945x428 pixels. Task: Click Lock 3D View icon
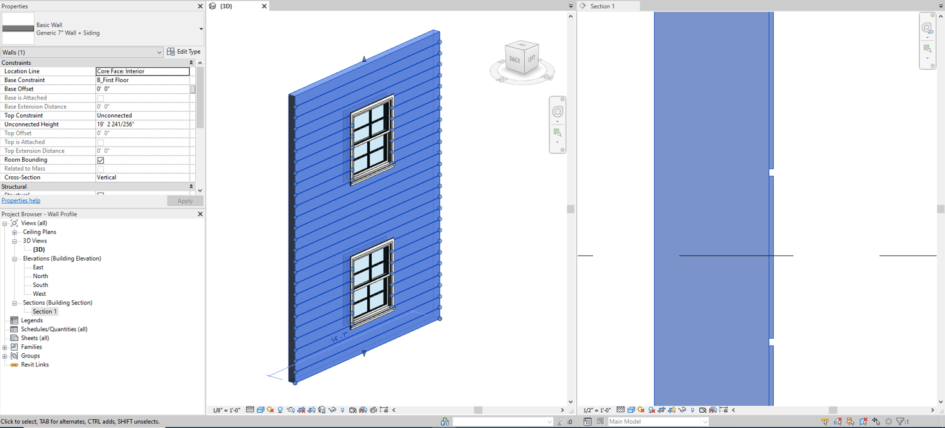(x=322, y=410)
